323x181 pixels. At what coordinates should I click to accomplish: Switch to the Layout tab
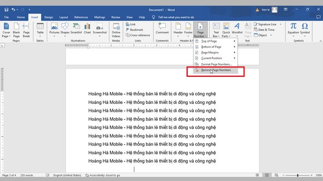(64, 17)
